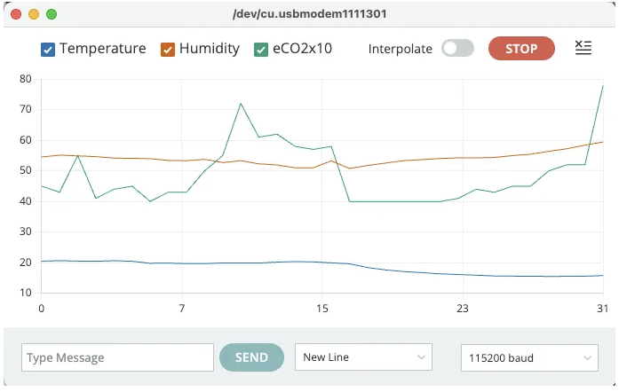Click the y-axis label 30

tap(26, 231)
